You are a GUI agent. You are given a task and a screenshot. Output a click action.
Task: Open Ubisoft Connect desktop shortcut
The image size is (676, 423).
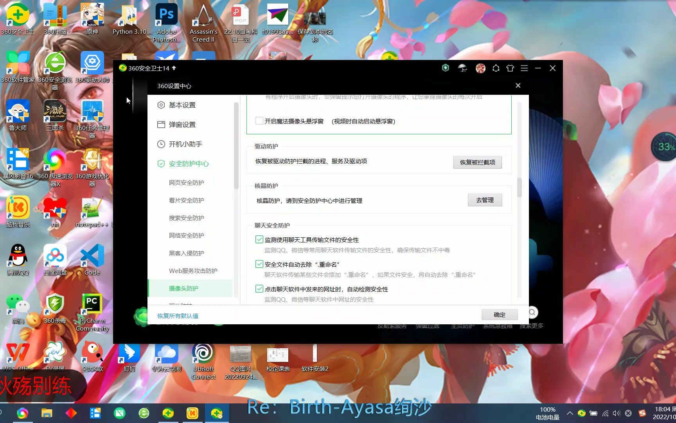click(x=203, y=362)
